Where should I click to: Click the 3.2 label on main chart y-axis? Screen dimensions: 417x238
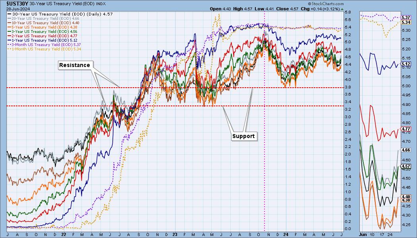click(347, 109)
